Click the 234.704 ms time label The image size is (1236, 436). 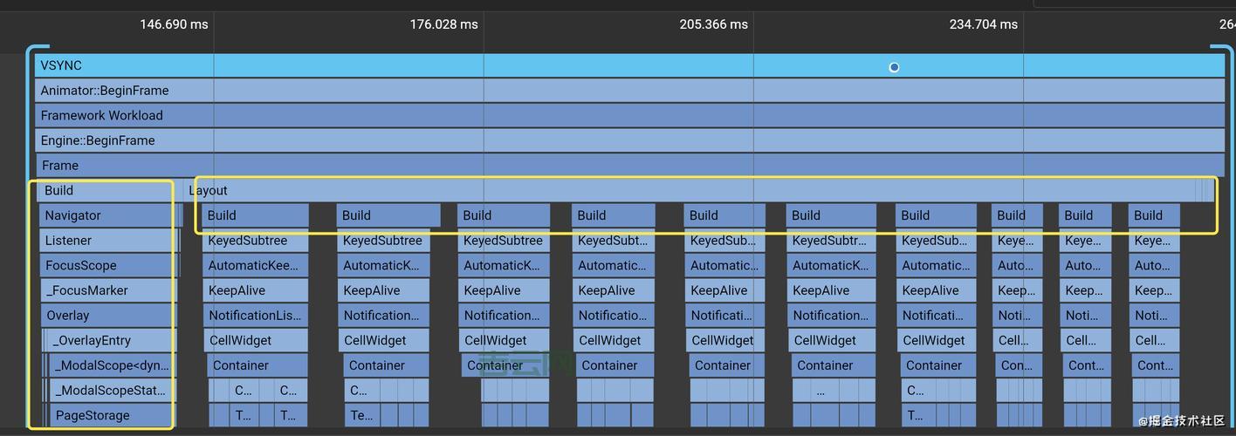tap(983, 24)
